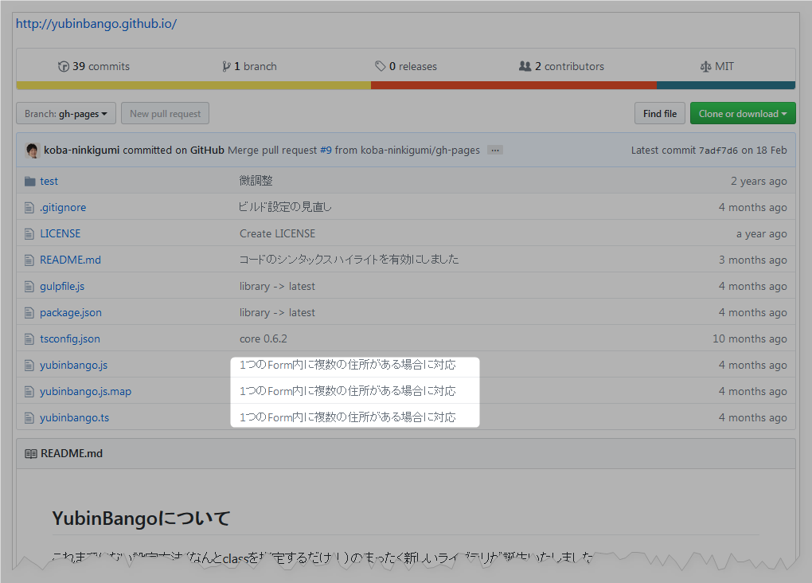
Task: Open the LICENSE file link
Action: pos(59,233)
